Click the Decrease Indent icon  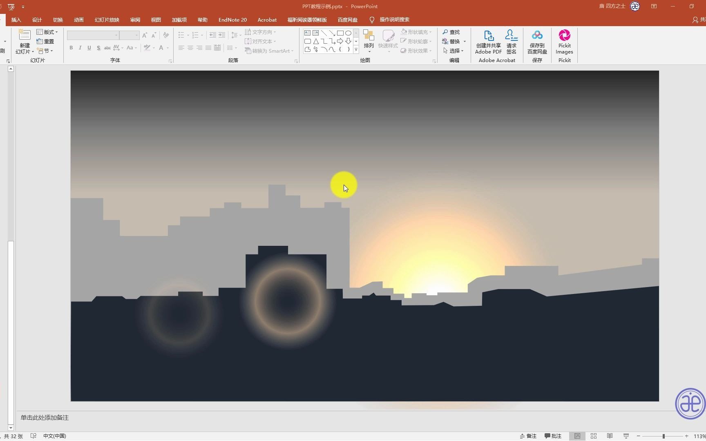tap(212, 35)
